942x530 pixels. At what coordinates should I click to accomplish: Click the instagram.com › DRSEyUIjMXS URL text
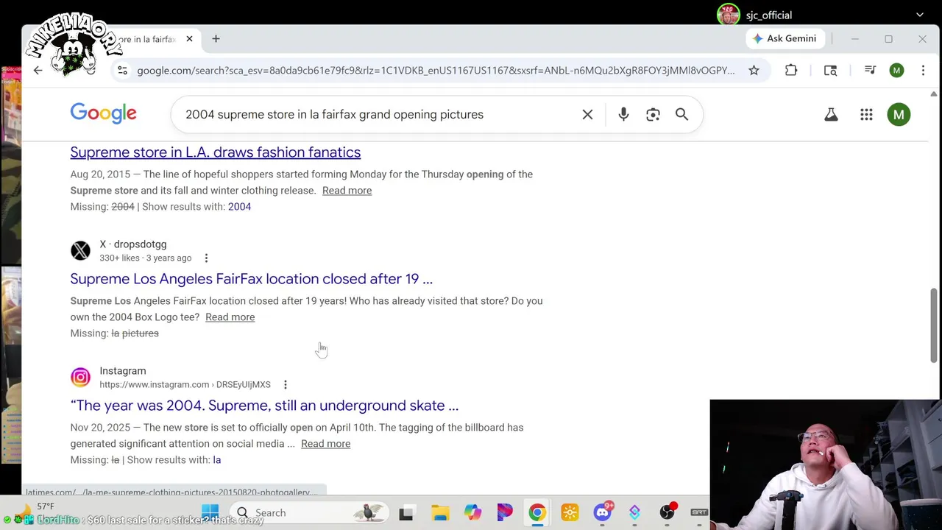[x=185, y=384]
